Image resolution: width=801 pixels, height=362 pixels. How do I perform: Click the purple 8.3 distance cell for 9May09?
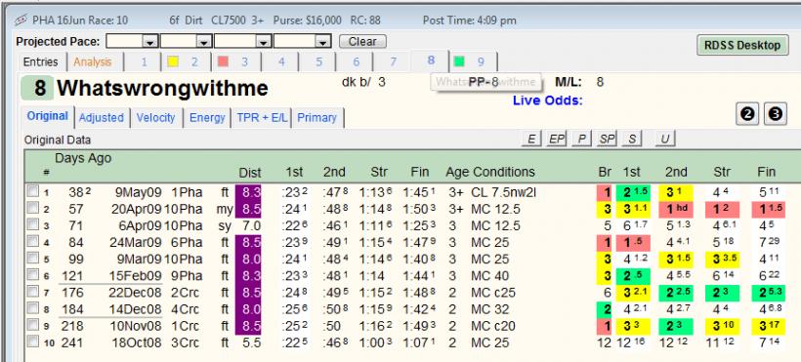tap(248, 192)
